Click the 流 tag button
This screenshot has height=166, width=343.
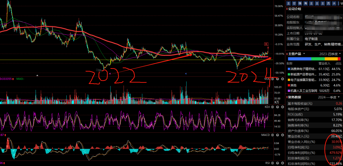pos(328,3)
